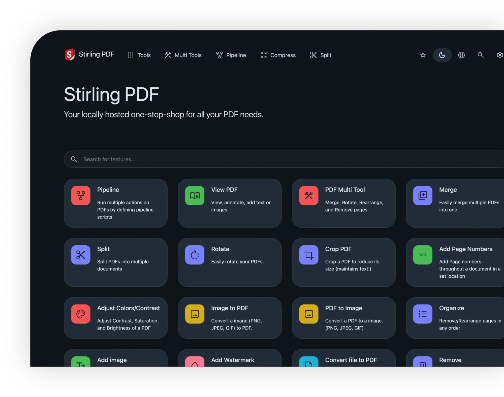Open the Pipeline card title link

coord(108,190)
